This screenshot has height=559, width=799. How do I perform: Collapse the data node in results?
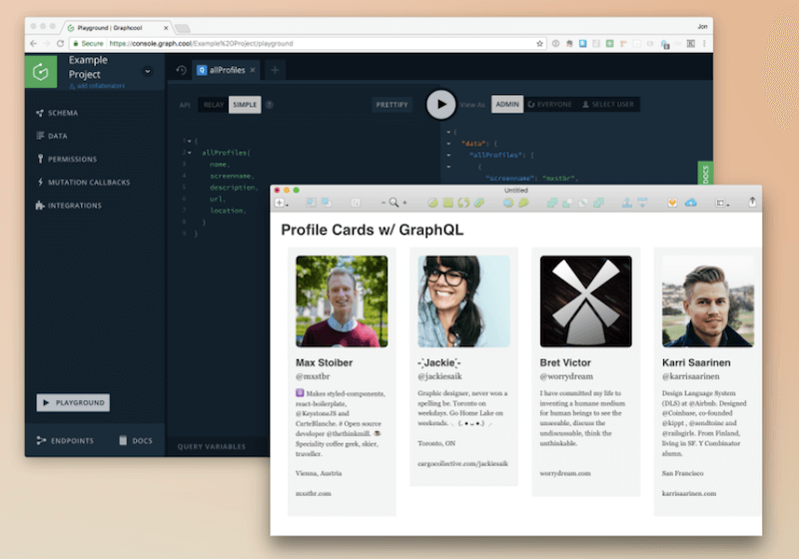click(448, 144)
